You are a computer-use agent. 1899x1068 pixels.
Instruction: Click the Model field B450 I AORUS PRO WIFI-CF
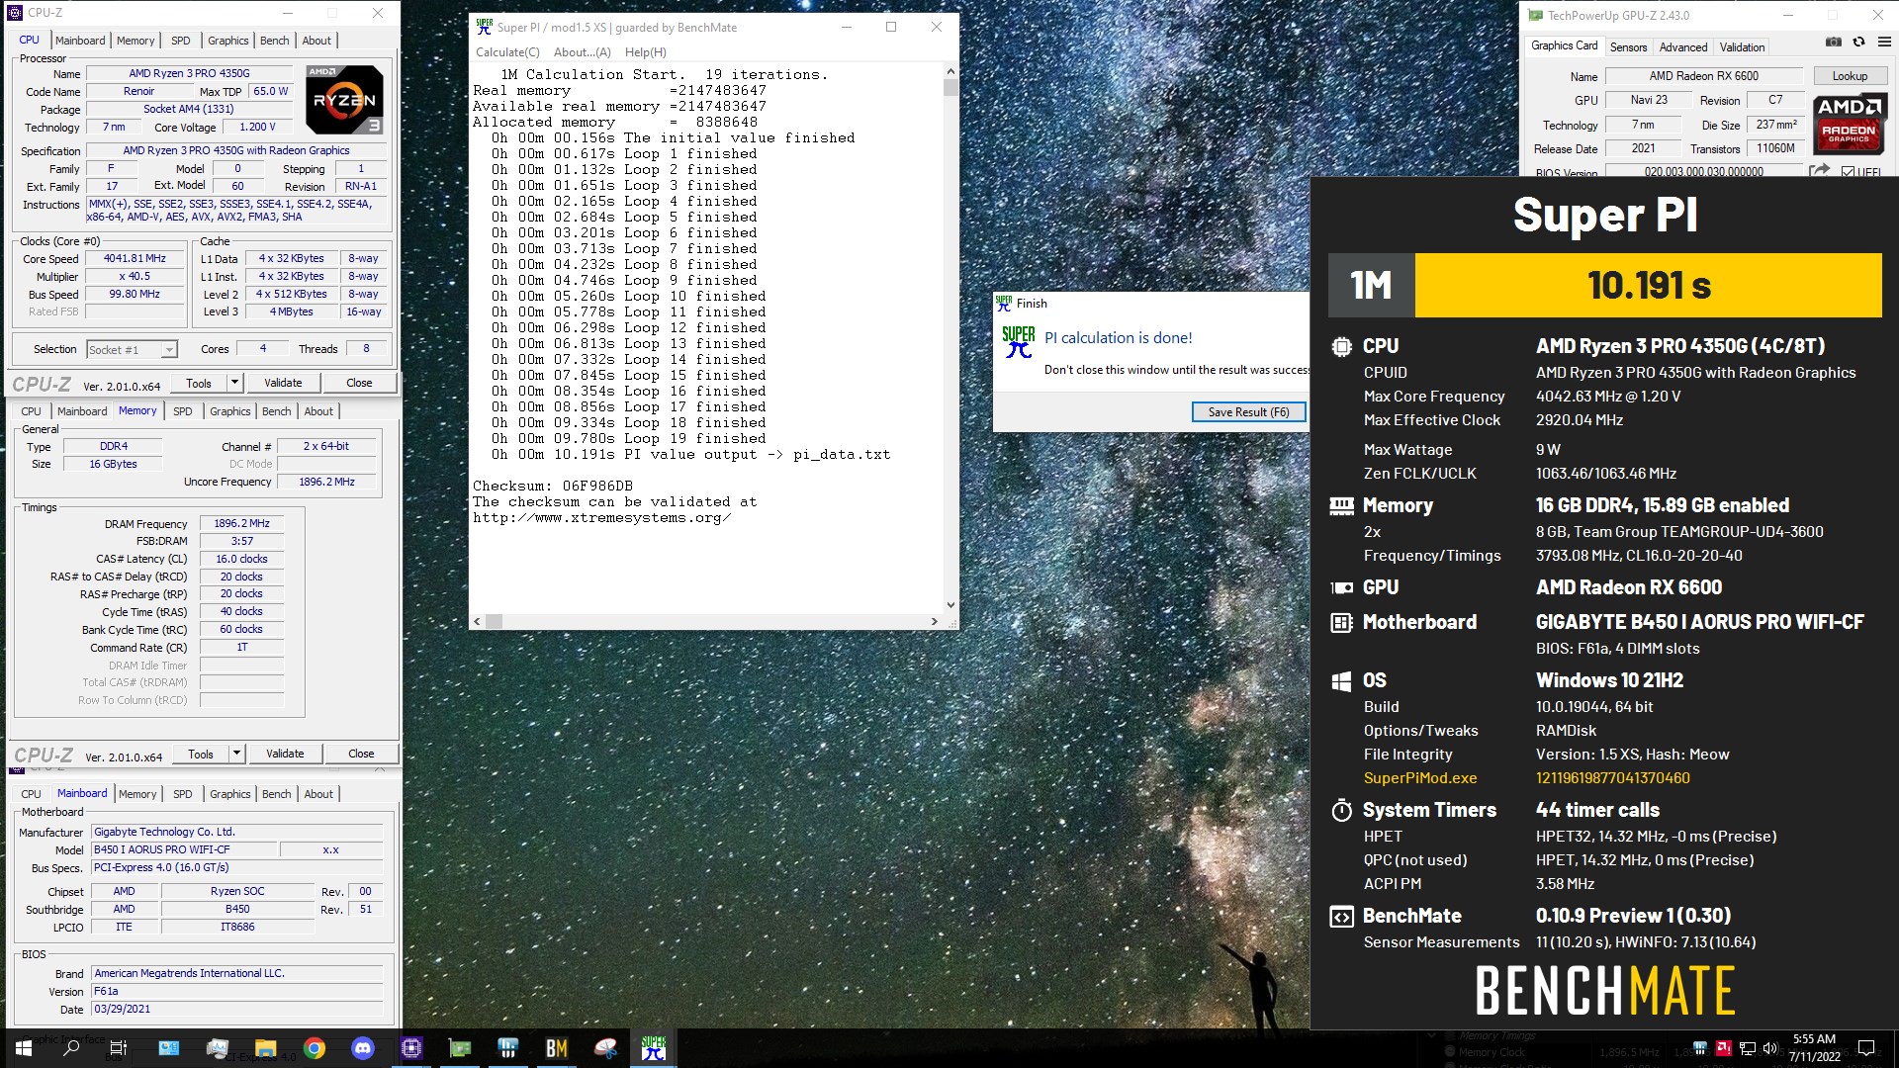[x=184, y=850]
